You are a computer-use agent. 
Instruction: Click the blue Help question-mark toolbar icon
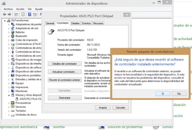point(30,14)
